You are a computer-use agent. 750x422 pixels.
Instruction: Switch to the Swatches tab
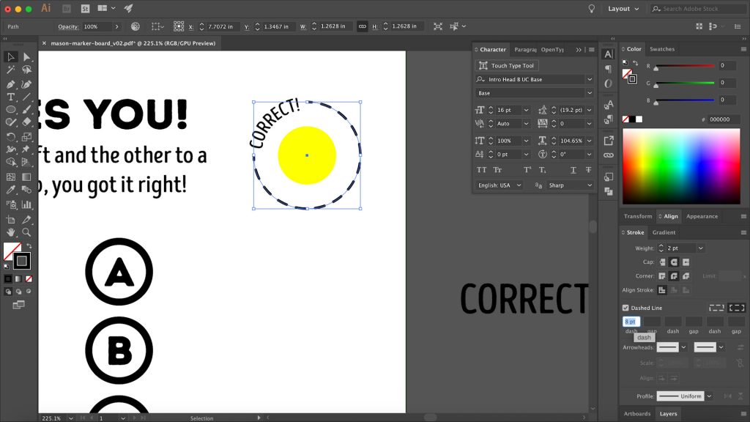(662, 49)
